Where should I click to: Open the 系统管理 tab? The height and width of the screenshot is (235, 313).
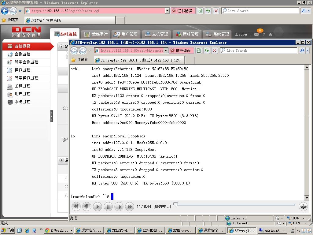pos(217,34)
